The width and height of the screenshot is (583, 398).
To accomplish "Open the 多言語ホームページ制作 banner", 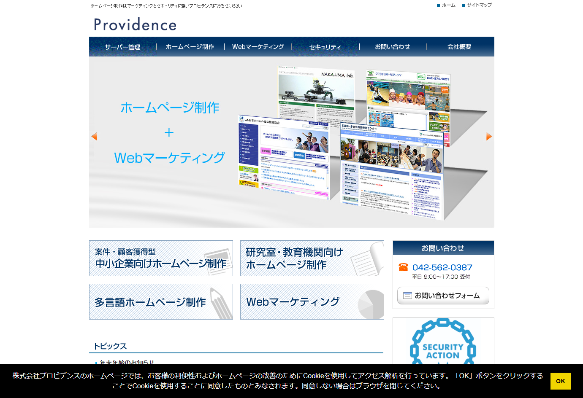I will pos(161,302).
